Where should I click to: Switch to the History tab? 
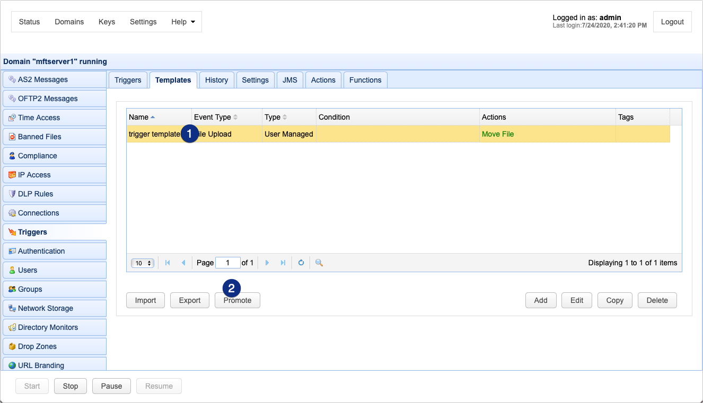(216, 80)
